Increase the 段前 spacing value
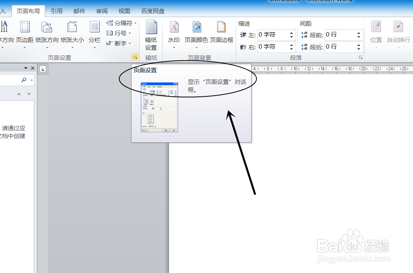 359,33
